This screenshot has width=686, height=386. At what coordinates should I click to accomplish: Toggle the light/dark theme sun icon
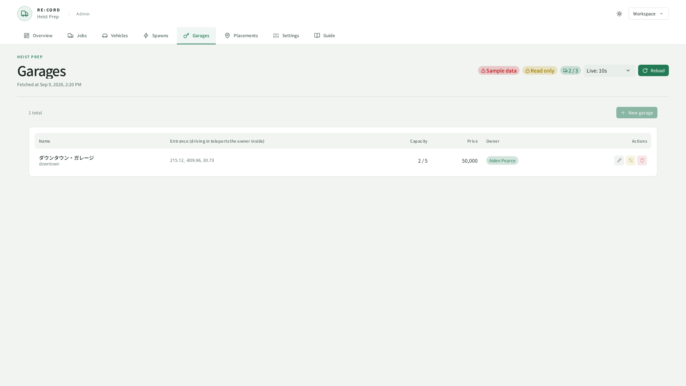click(x=619, y=14)
